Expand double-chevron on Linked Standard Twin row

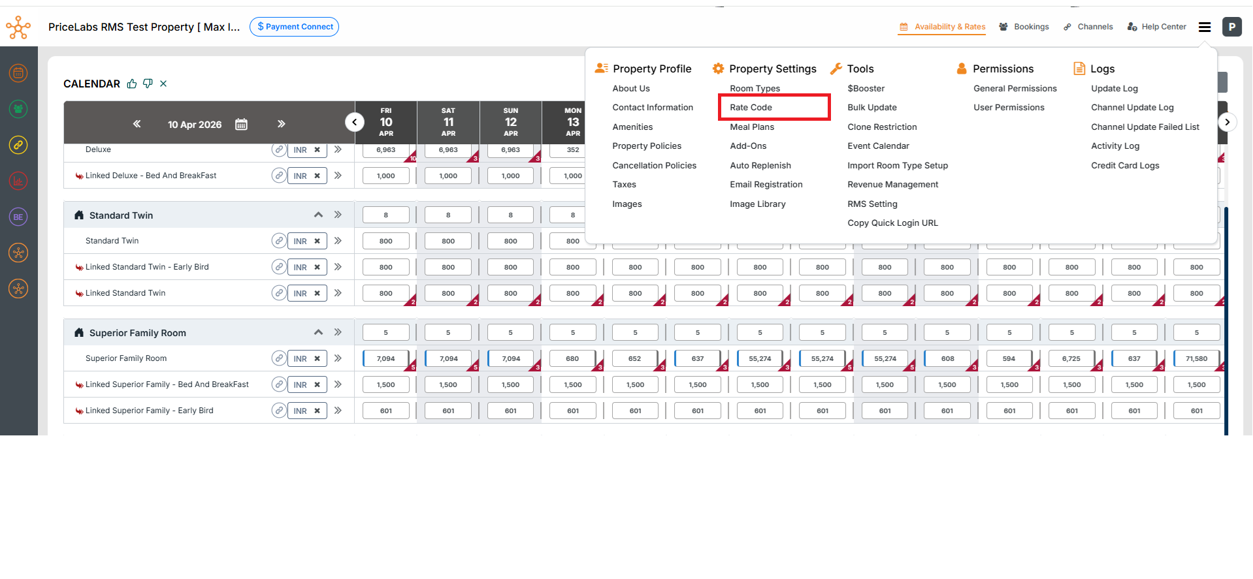click(338, 293)
